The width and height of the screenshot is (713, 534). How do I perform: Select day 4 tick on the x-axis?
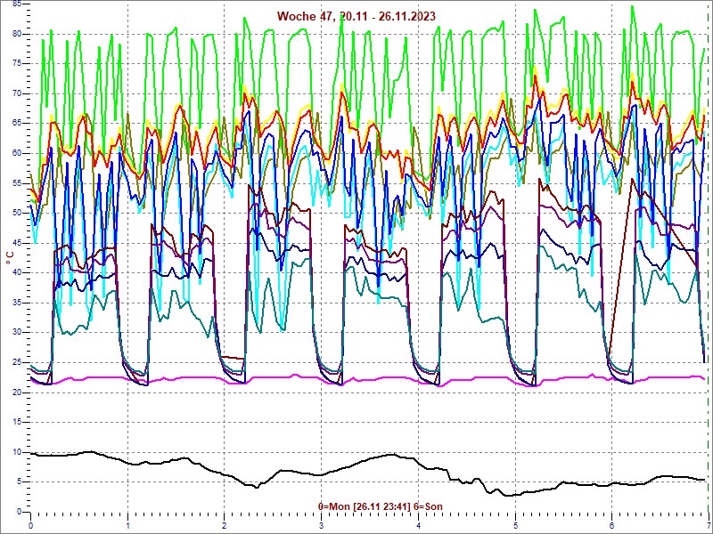(x=418, y=524)
